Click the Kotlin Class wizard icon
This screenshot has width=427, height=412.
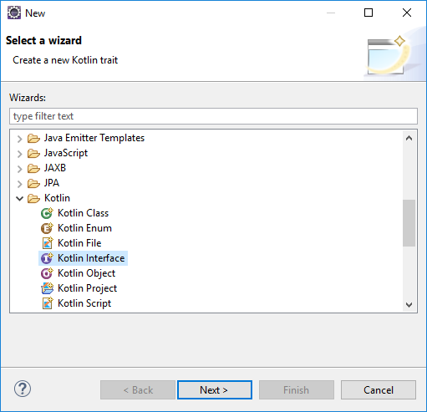pyautogui.click(x=47, y=213)
